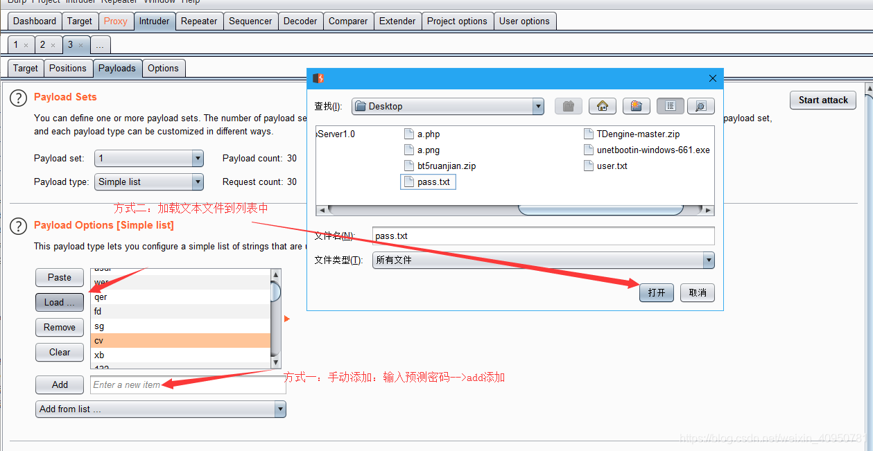873x451 pixels.
Task: Open the Payload type dropdown
Action: tap(198, 182)
